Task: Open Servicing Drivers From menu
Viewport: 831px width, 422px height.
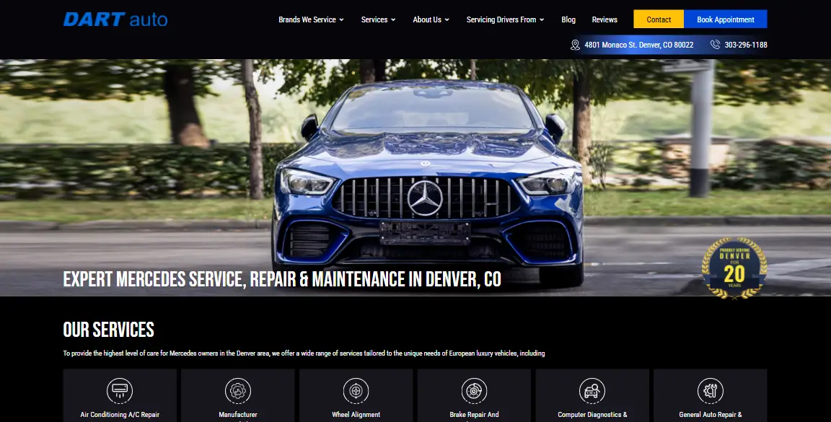Action: [501, 19]
